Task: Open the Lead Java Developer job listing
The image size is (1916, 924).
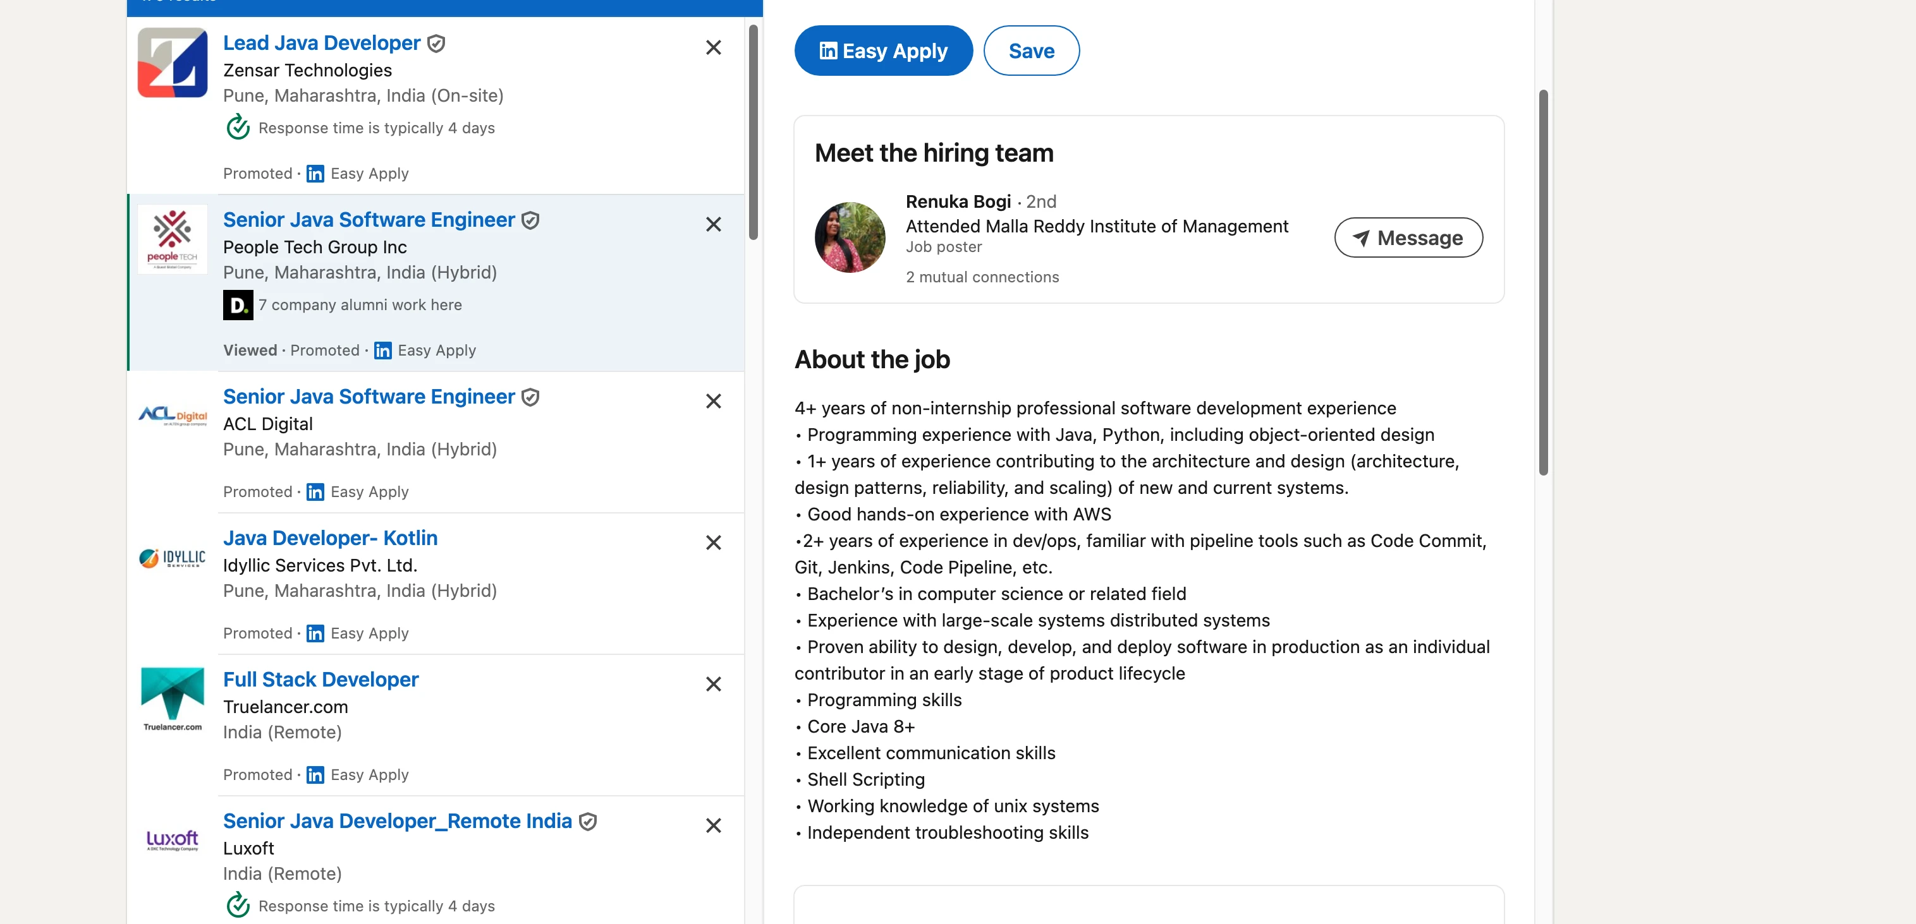Action: (x=321, y=43)
